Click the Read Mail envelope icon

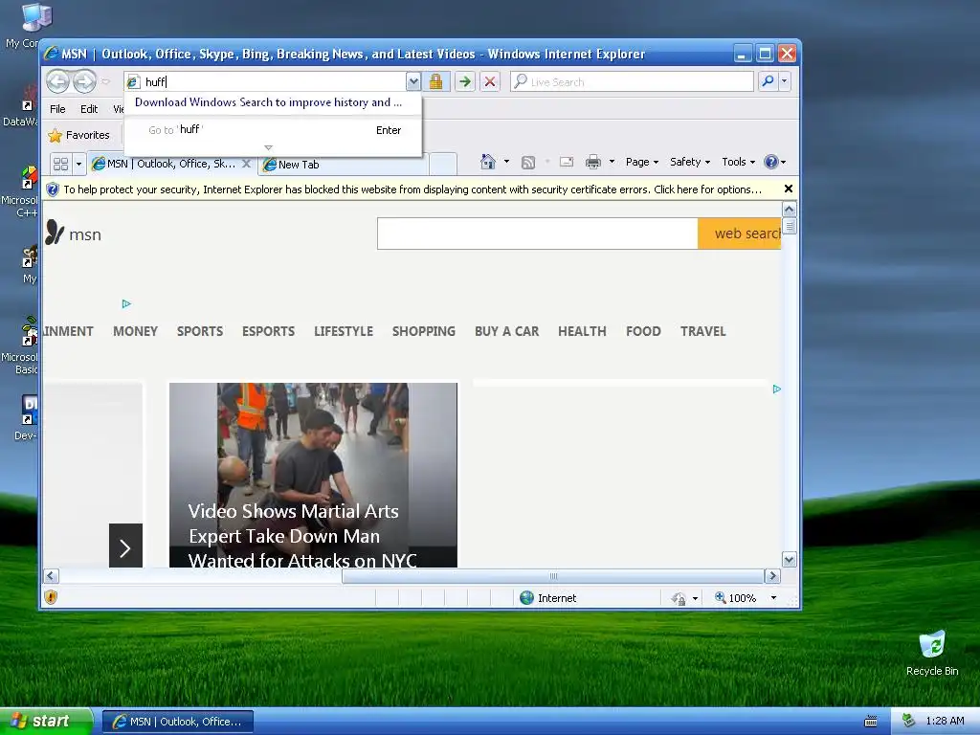click(567, 163)
